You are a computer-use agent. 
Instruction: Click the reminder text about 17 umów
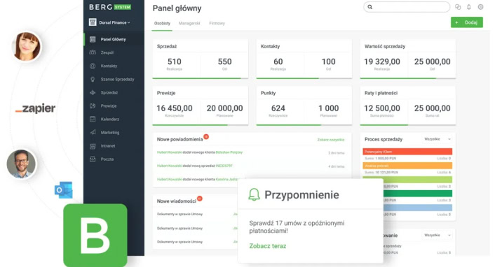point(297,226)
